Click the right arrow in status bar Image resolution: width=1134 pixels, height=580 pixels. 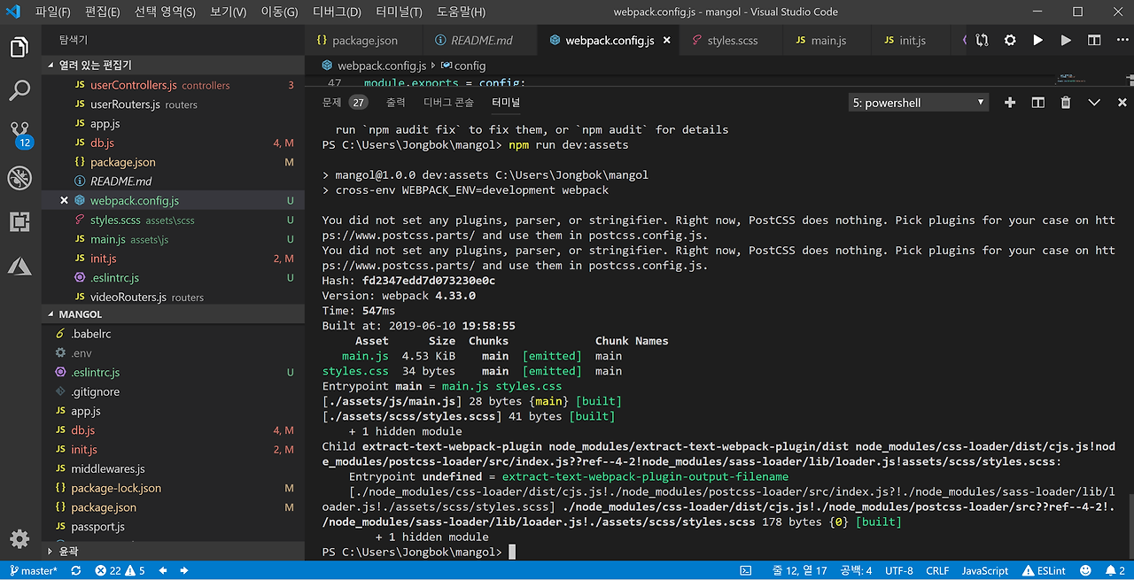pyautogui.click(x=184, y=571)
